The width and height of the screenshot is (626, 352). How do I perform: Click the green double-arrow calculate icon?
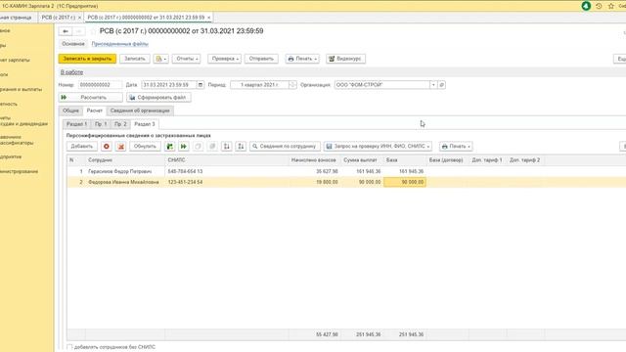(x=184, y=147)
